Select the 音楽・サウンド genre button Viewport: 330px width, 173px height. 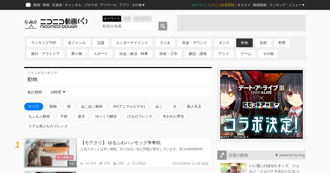[195, 43]
